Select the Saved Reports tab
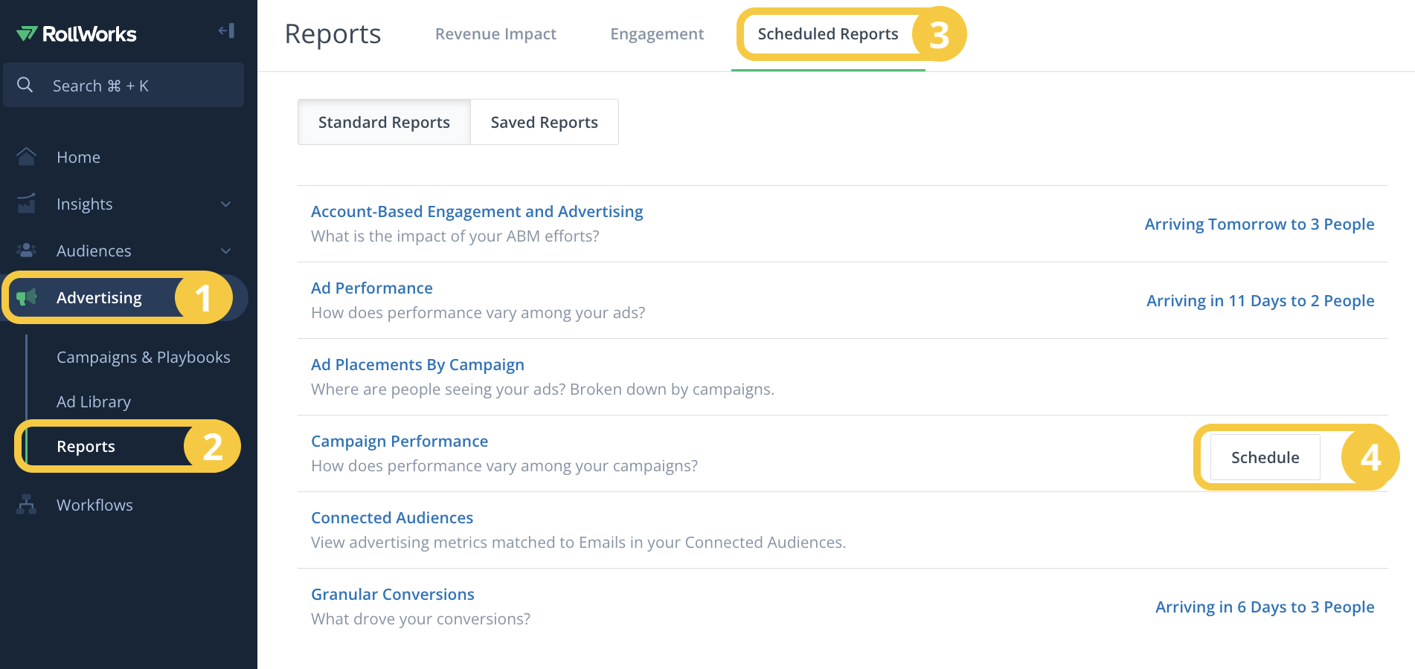This screenshot has height=669, width=1415. (x=545, y=122)
